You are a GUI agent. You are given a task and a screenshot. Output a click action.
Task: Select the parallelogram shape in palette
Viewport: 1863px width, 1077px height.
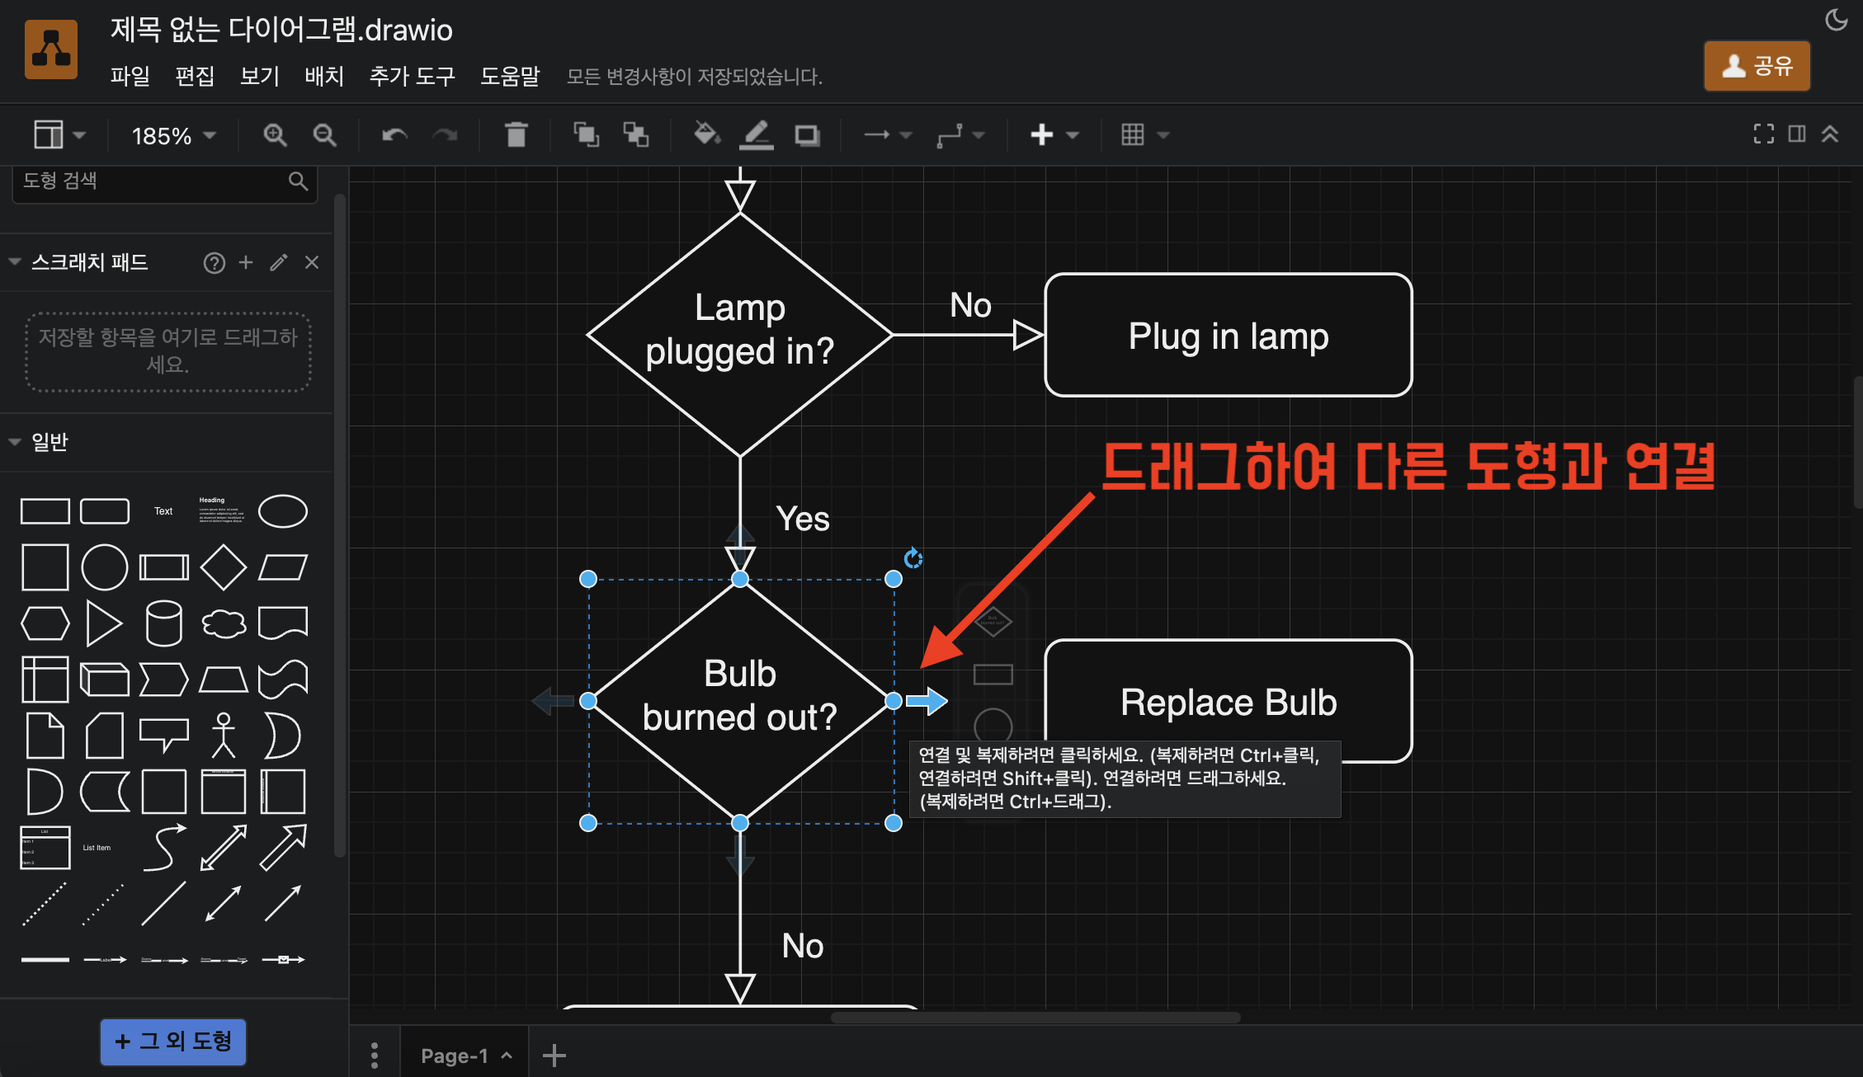pos(283,567)
